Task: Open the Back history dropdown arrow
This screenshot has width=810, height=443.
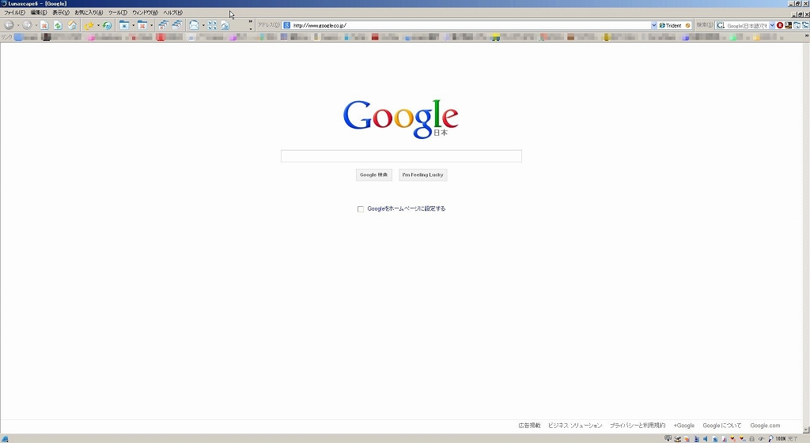Action: click(x=18, y=25)
